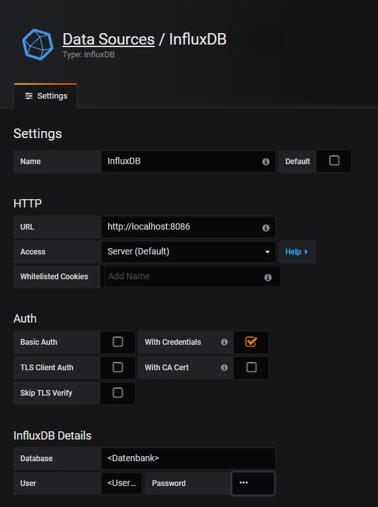Click the URL field http://localhost:8086
378x507 pixels.
coord(188,227)
